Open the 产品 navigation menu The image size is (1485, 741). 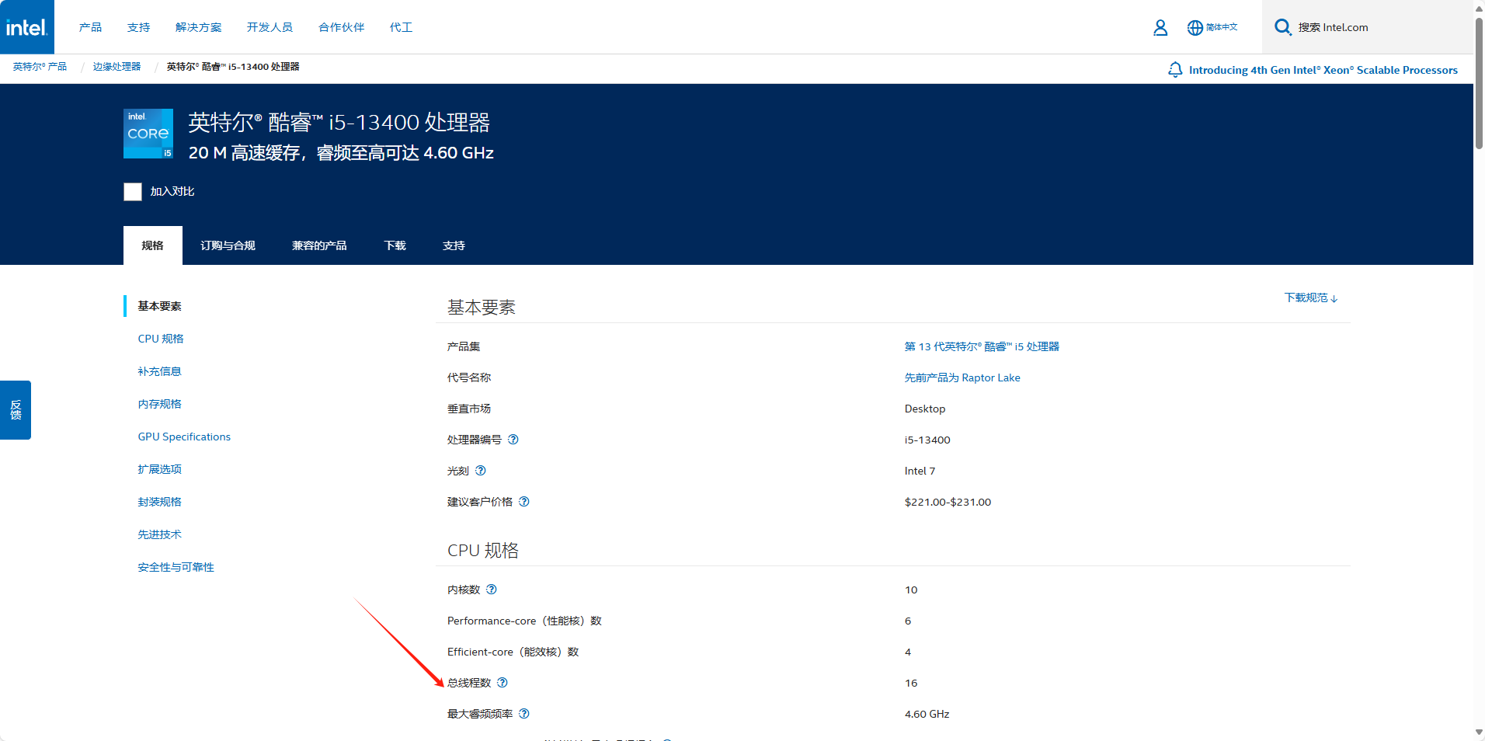click(x=90, y=27)
